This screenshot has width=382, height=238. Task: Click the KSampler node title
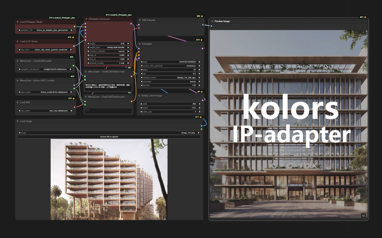[147, 44]
